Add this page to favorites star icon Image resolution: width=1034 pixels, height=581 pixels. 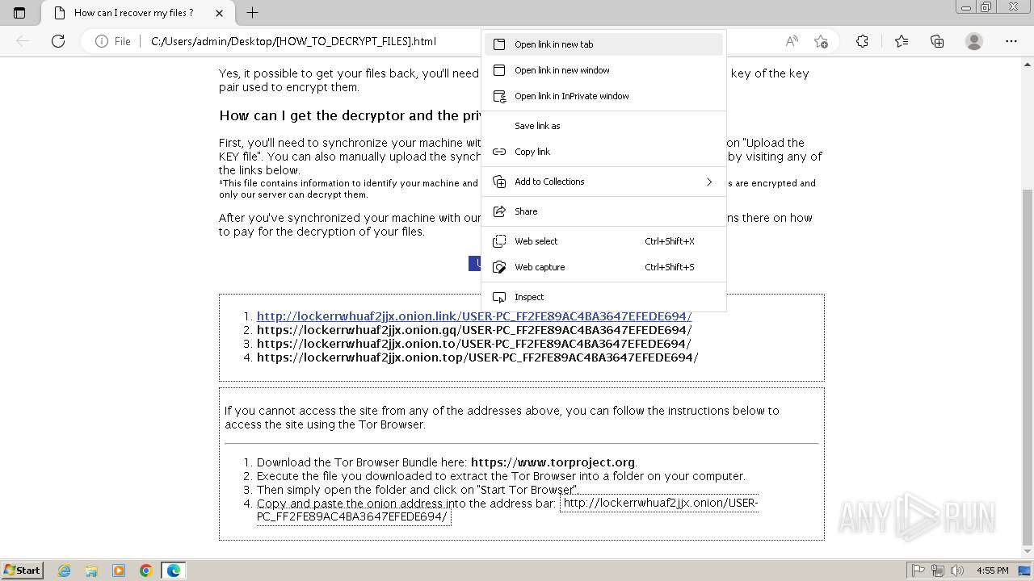pos(821,41)
